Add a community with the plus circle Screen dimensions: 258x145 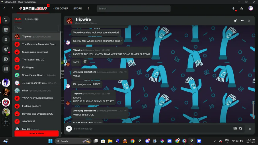[6, 122]
